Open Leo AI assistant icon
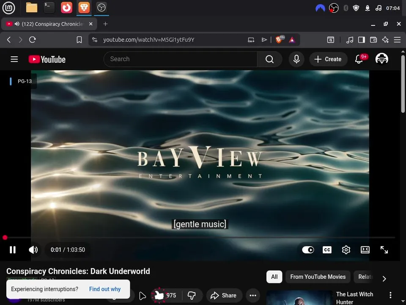 point(385,40)
